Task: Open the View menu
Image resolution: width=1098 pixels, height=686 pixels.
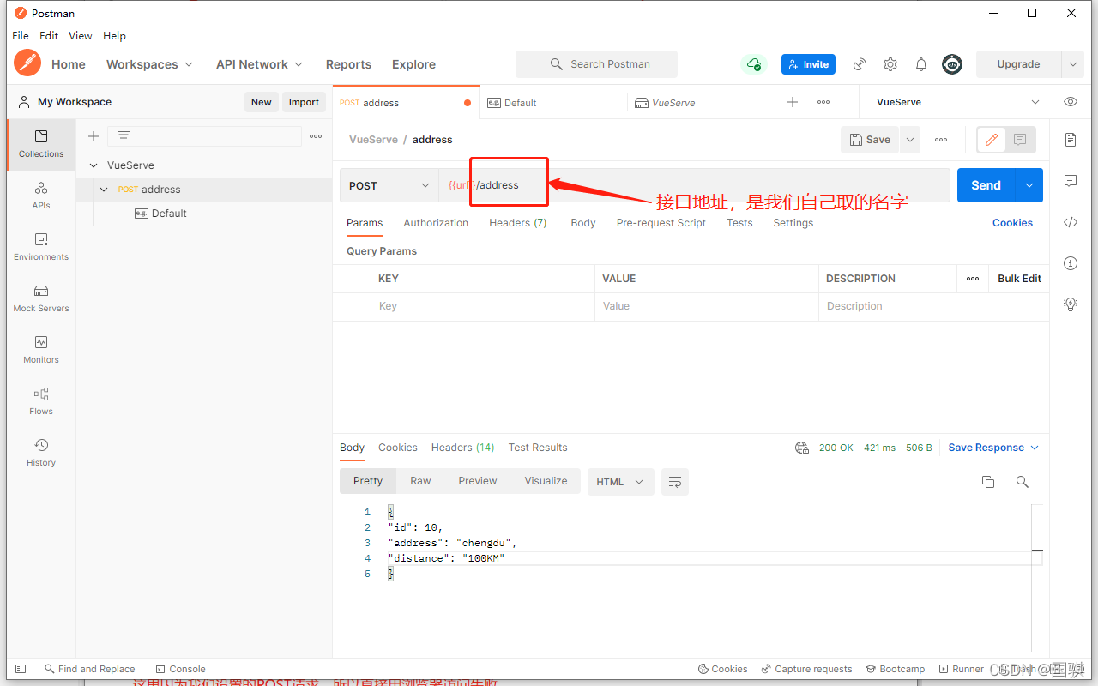Action: pos(81,36)
